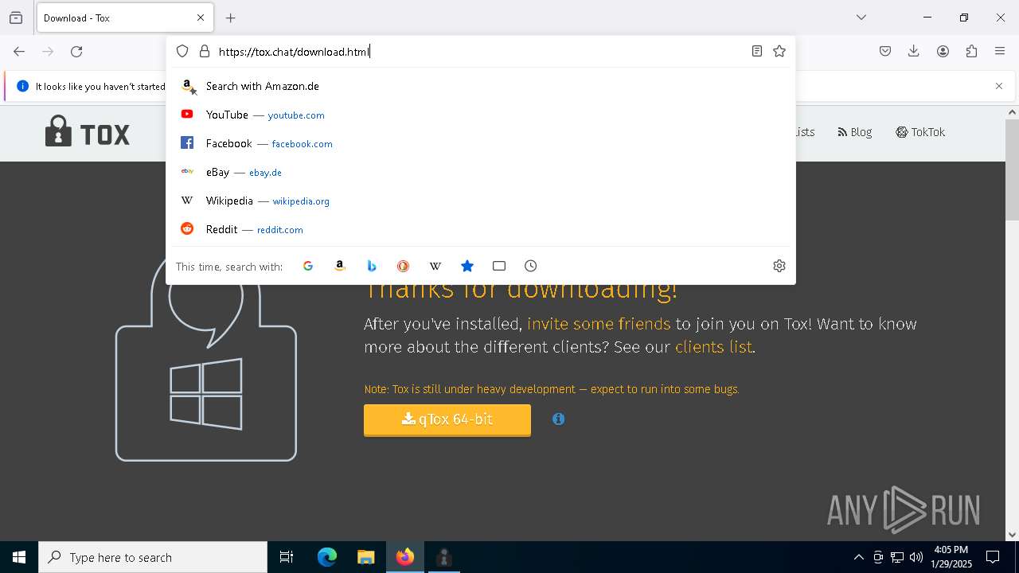Image resolution: width=1019 pixels, height=573 pixels.
Task: Open the Downloads panel
Action: pyautogui.click(x=914, y=52)
